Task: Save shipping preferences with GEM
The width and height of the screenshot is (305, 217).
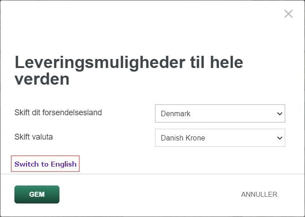Action: [37, 194]
